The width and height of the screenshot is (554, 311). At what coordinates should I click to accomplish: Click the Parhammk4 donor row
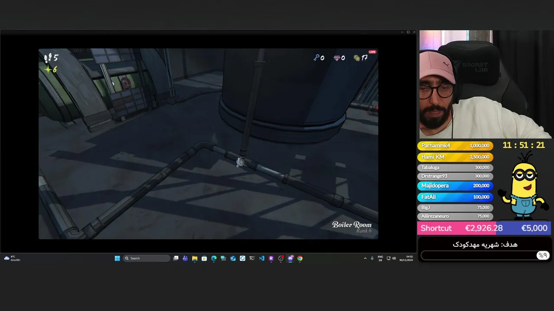pos(455,146)
